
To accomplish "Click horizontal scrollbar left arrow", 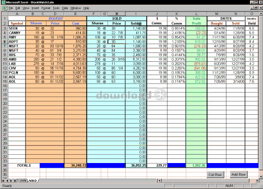I will tap(160, 181).
